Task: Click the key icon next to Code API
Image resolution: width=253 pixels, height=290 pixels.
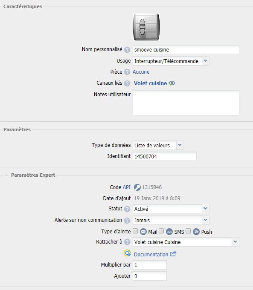Action: pos(137,187)
